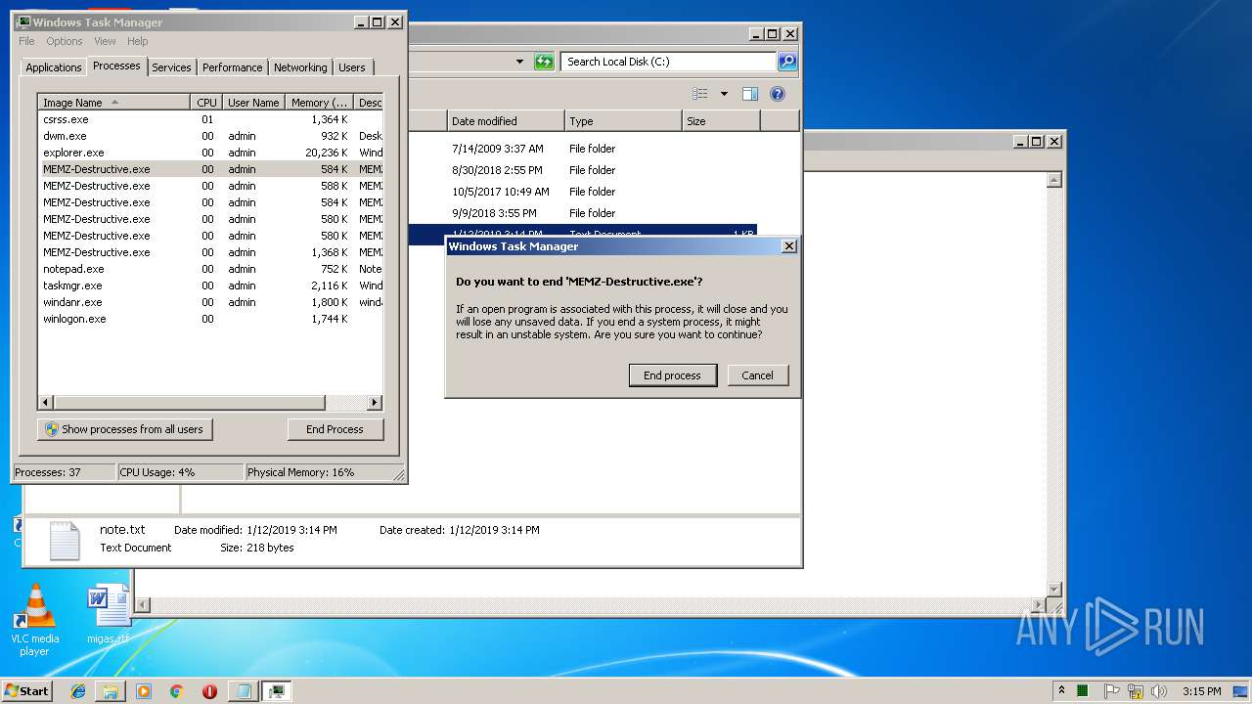
Task: Open Explorer help icon
Action: 778,94
